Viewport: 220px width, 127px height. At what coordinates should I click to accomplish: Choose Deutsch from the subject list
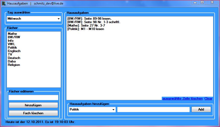(x=14, y=58)
